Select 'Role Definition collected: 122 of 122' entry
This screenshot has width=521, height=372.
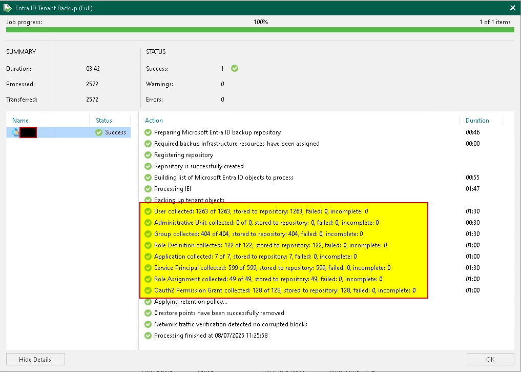270,245
